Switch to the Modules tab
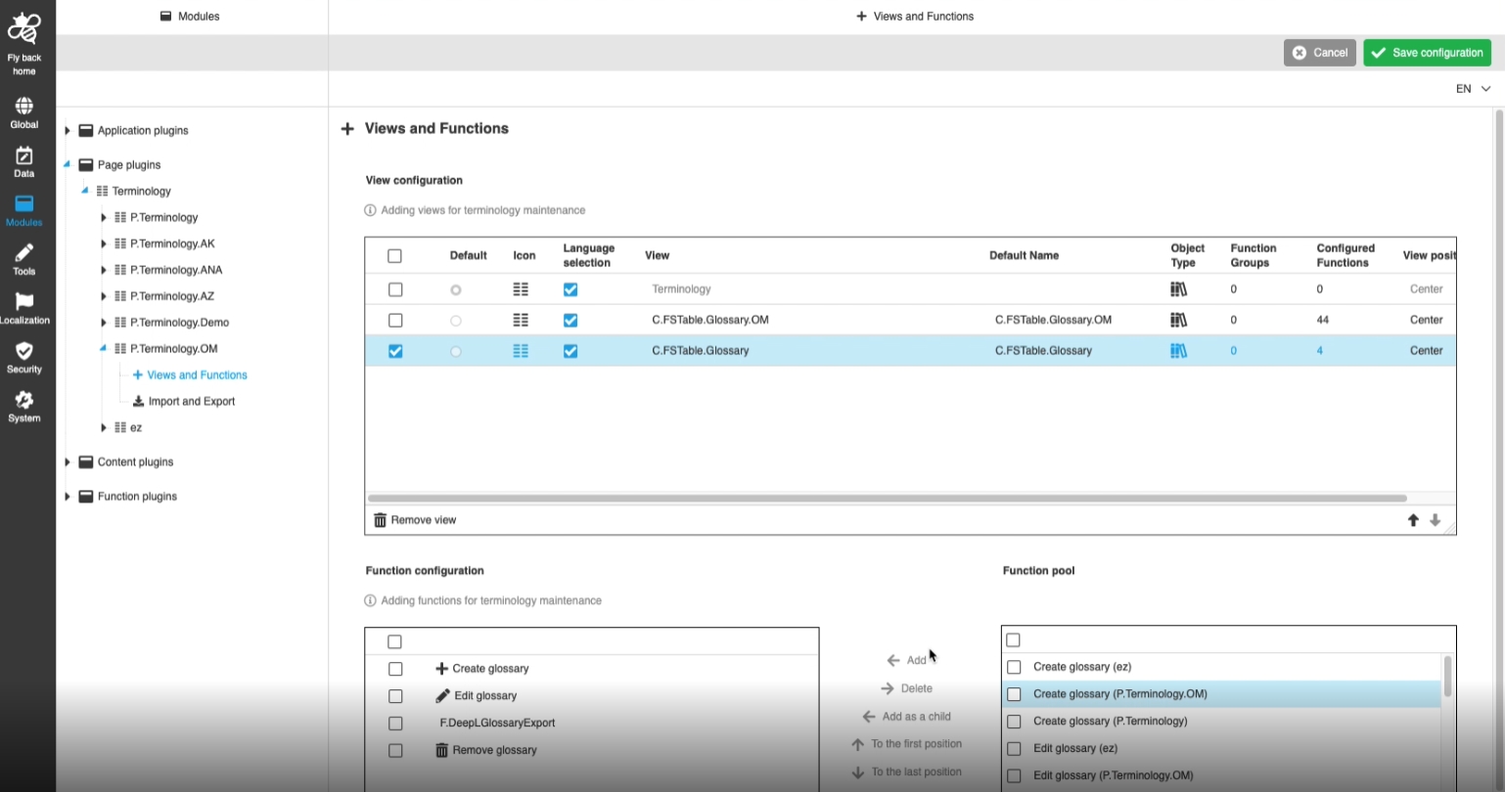Viewport: 1505px width, 792px height. [x=191, y=17]
